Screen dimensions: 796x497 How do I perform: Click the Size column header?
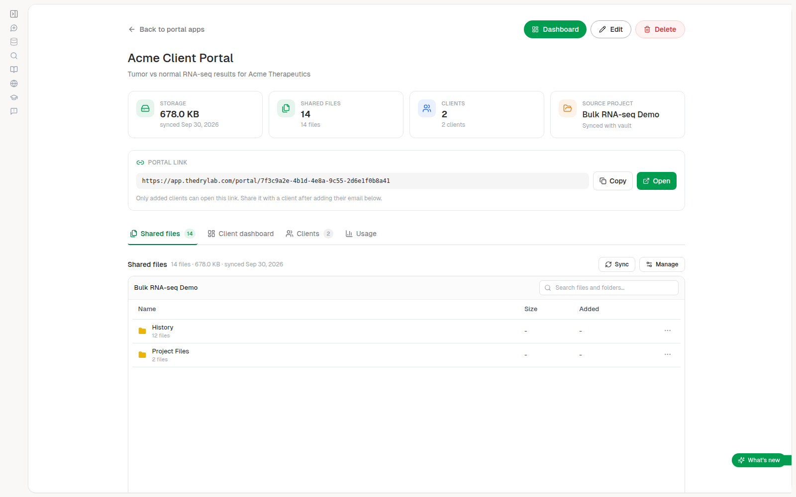point(531,309)
